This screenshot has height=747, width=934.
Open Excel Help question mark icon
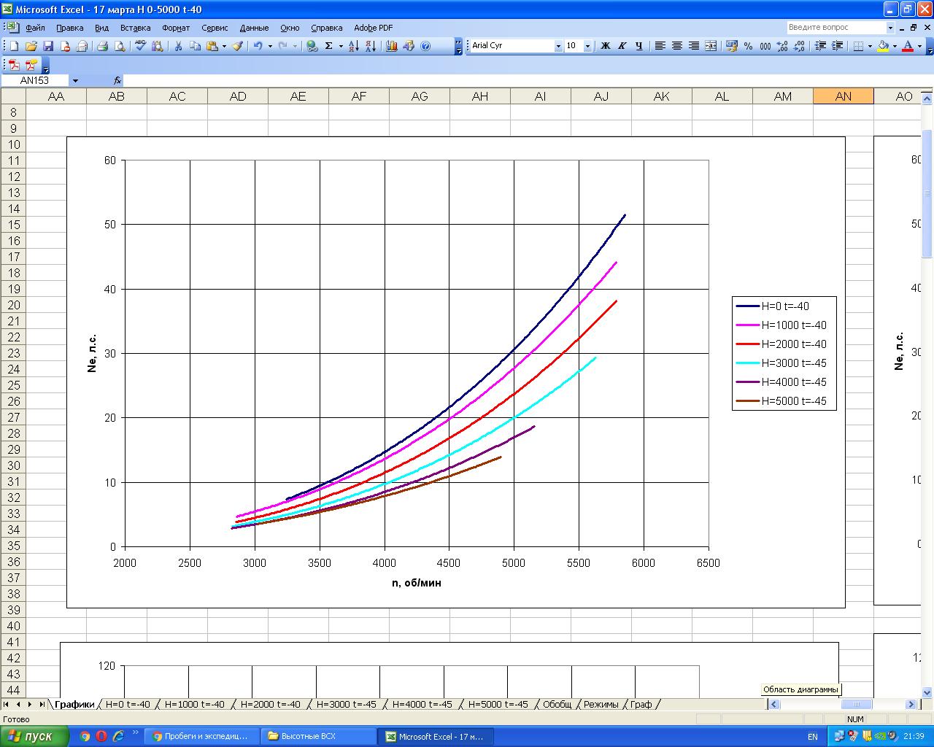click(425, 46)
